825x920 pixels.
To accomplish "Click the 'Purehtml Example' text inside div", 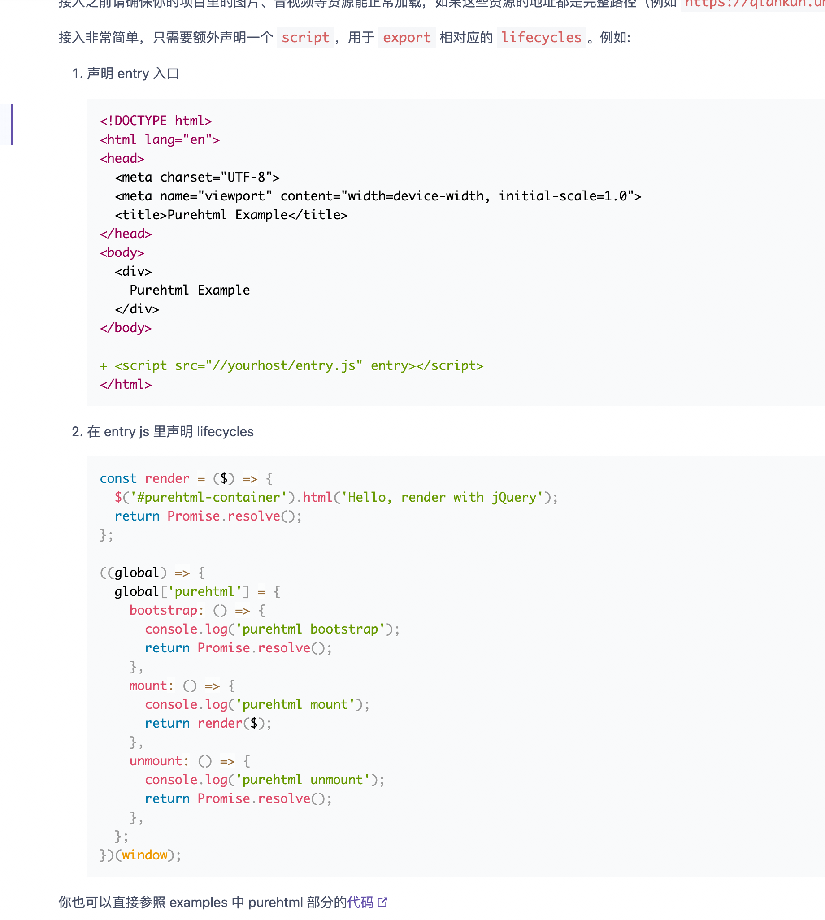I will tap(190, 290).
